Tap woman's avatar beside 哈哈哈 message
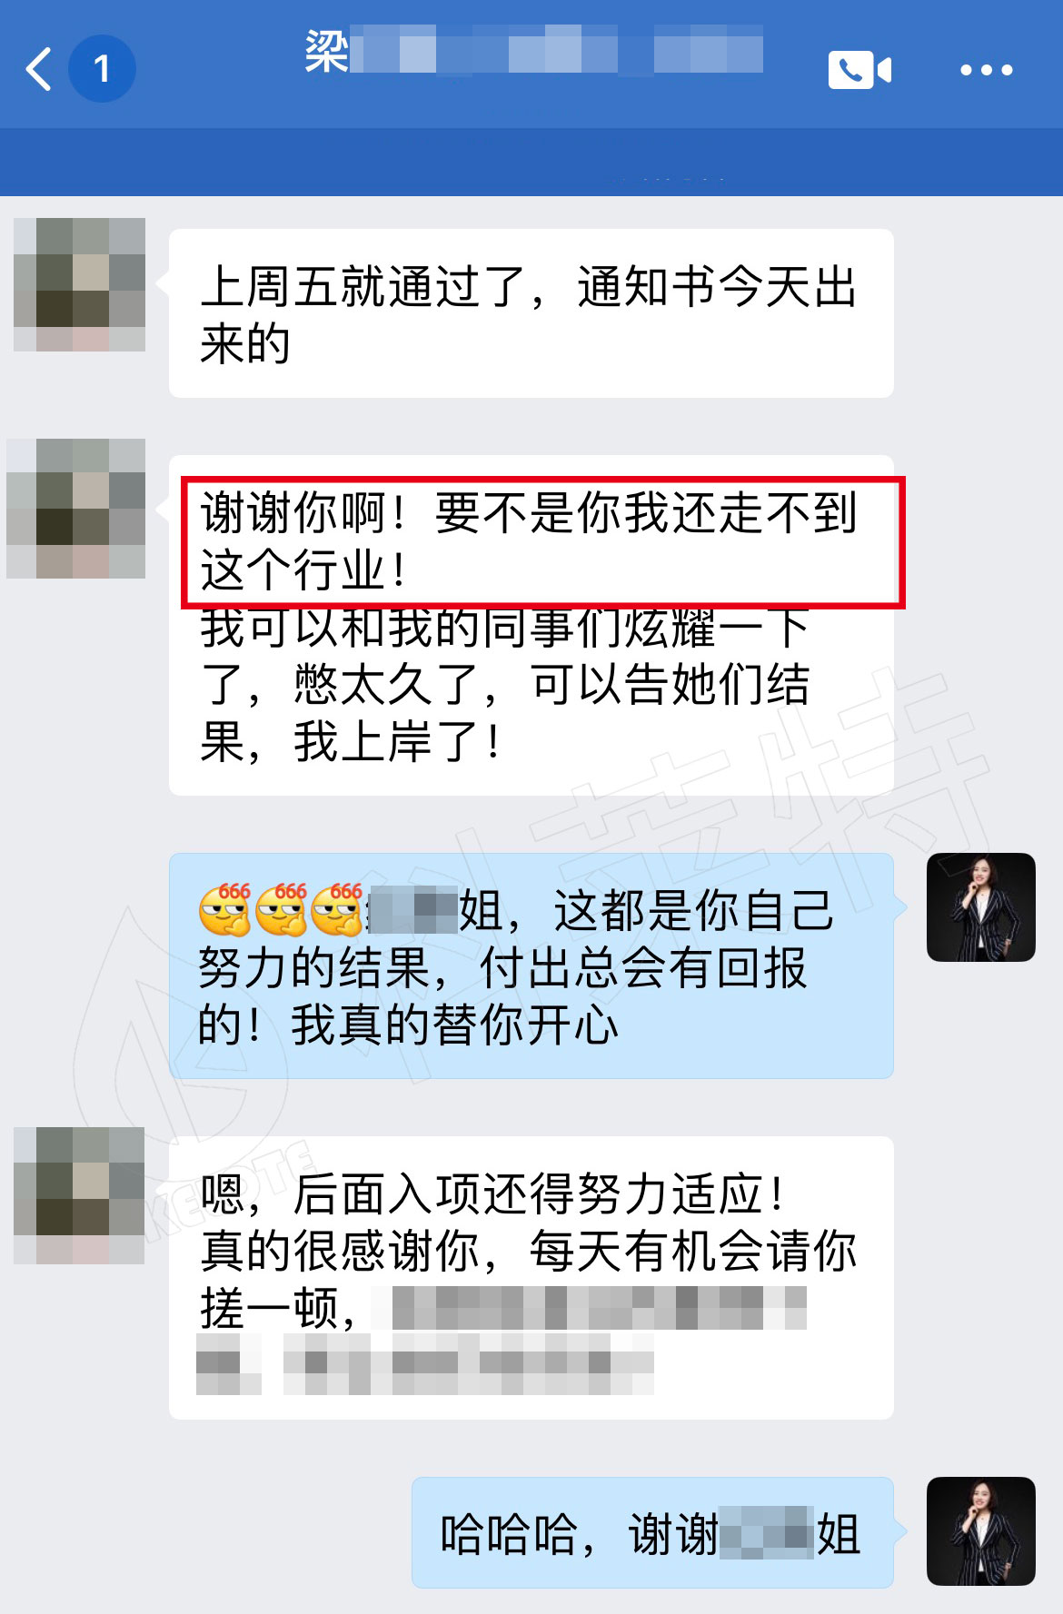Image resolution: width=1063 pixels, height=1614 pixels. (981, 1531)
